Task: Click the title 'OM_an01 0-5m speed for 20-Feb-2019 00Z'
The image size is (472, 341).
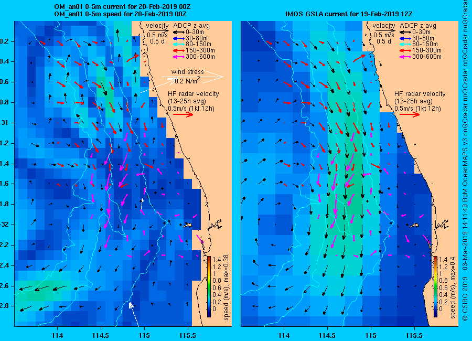Action: click(x=120, y=14)
